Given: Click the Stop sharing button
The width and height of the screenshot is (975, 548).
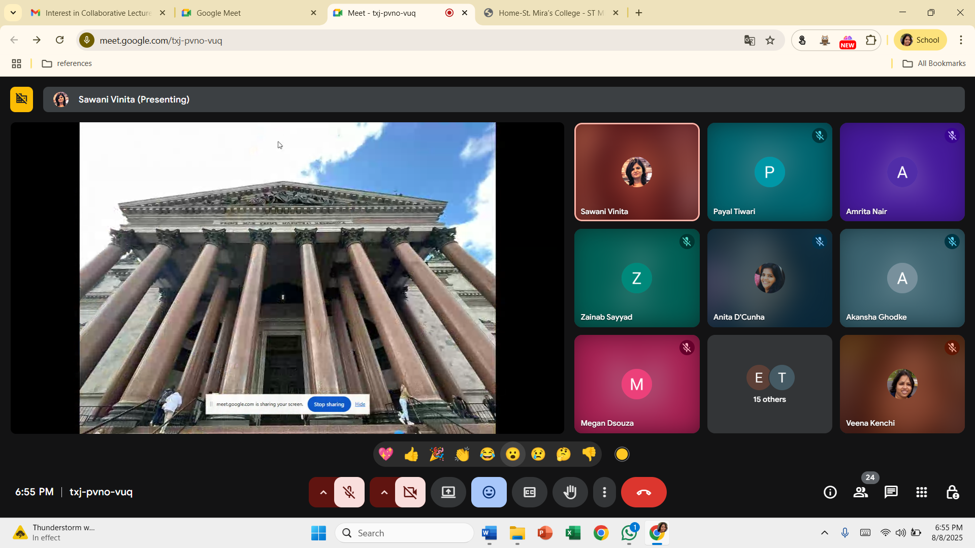Looking at the screenshot, I should click(329, 404).
